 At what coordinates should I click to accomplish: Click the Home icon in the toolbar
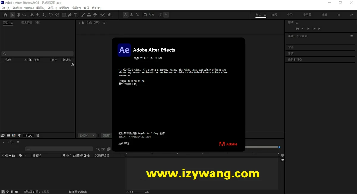(x=5, y=15)
